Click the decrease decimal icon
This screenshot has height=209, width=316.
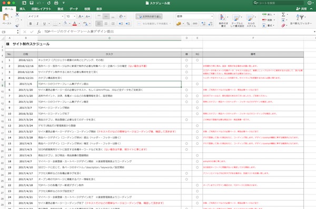(x=210, y=24)
